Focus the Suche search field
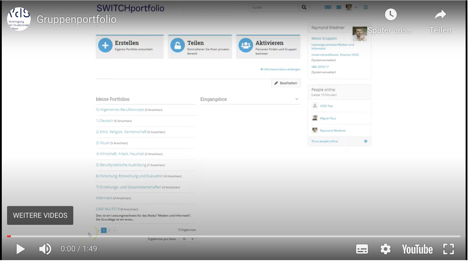 click(x=274, y=7)
